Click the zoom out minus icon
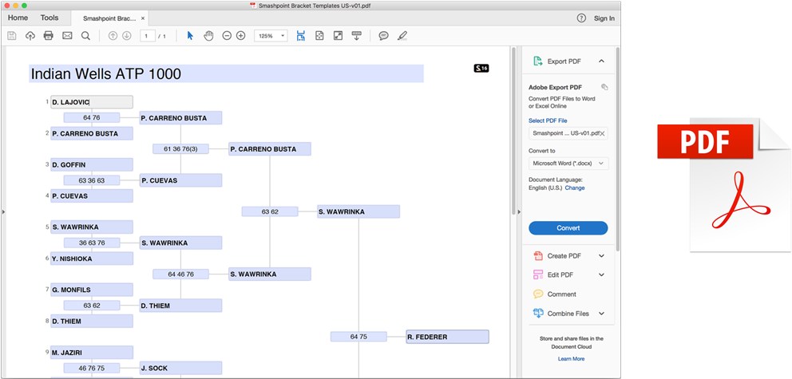792x379 pixels. coord(227,36)
